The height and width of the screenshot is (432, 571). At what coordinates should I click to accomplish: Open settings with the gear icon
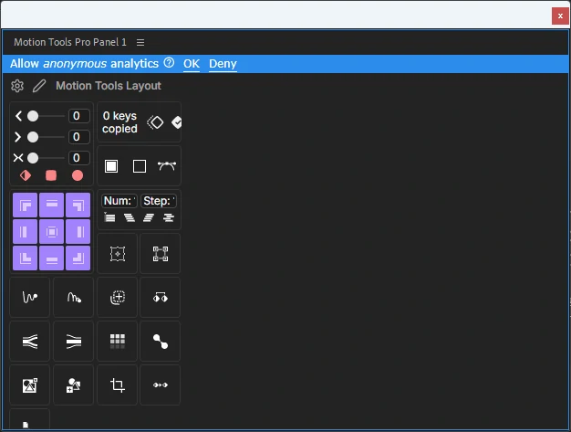(17, 86)
